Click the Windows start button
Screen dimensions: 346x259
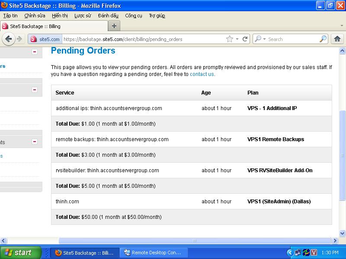click(20, 253)
